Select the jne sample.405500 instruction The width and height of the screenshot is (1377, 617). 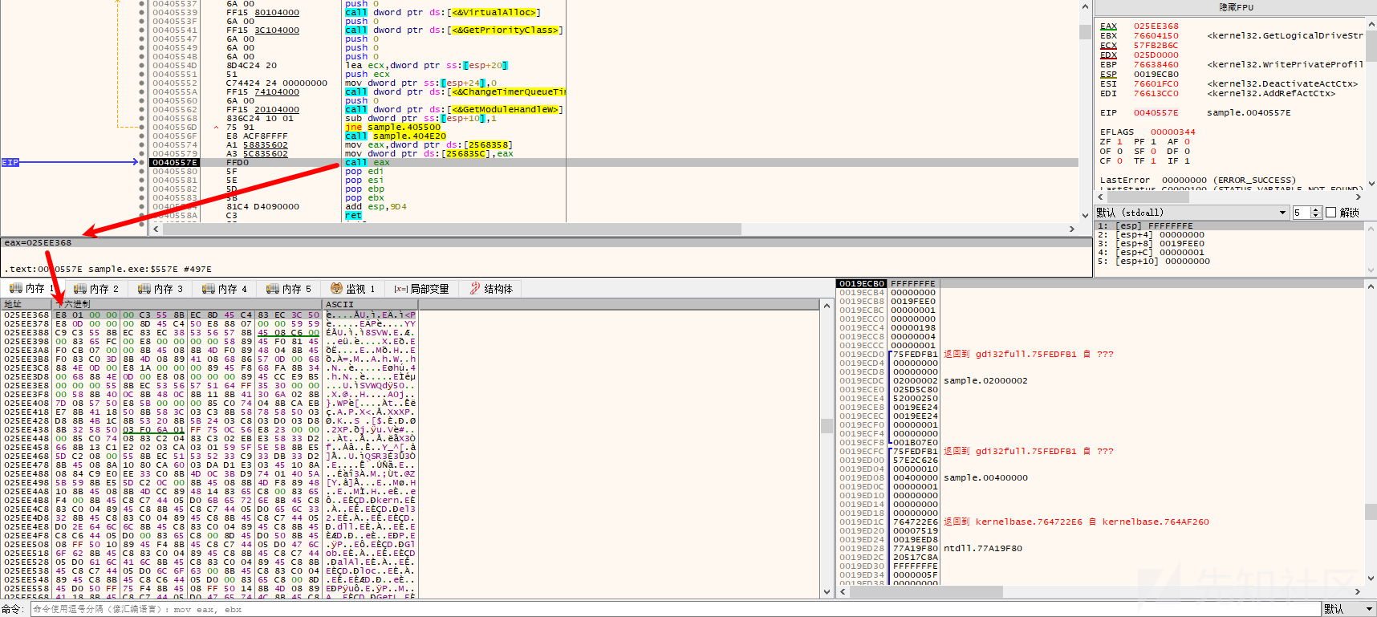click(x=614, y=128)
